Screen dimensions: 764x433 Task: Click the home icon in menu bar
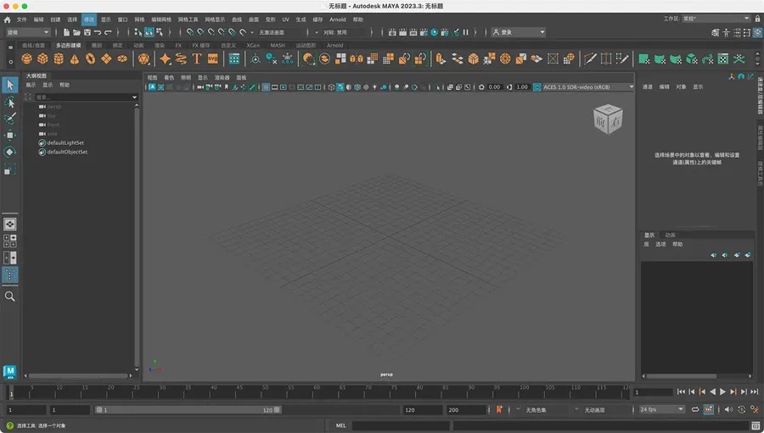[x=8, y=19]
